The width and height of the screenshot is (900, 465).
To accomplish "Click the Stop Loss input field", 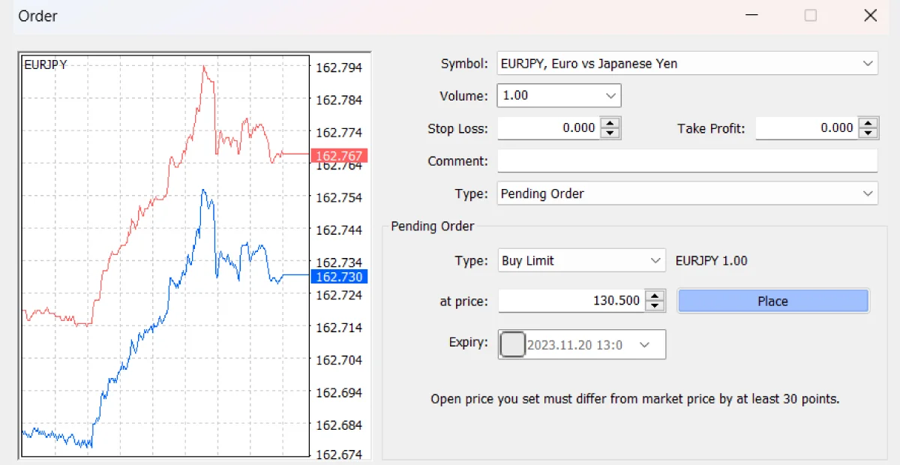I will click(549, 128).
